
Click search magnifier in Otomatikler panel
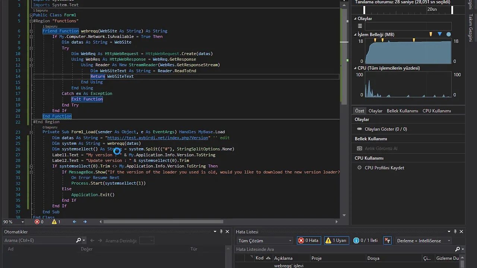pyautogui.click(x=79, y=240)
